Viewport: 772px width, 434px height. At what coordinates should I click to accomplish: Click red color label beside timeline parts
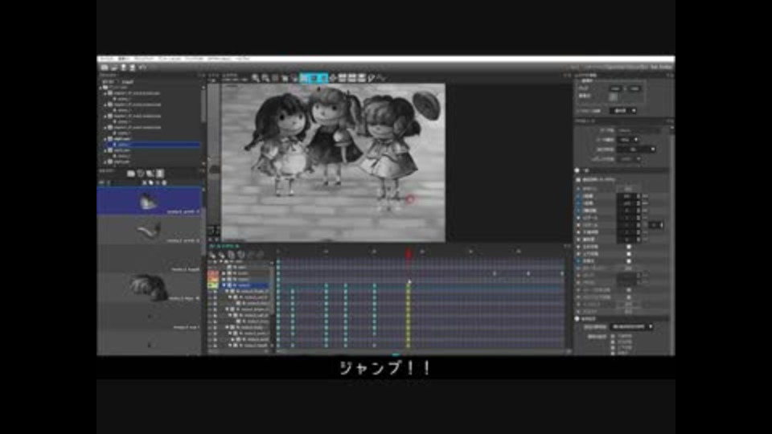pyautogui.click(x=212, y=273)
